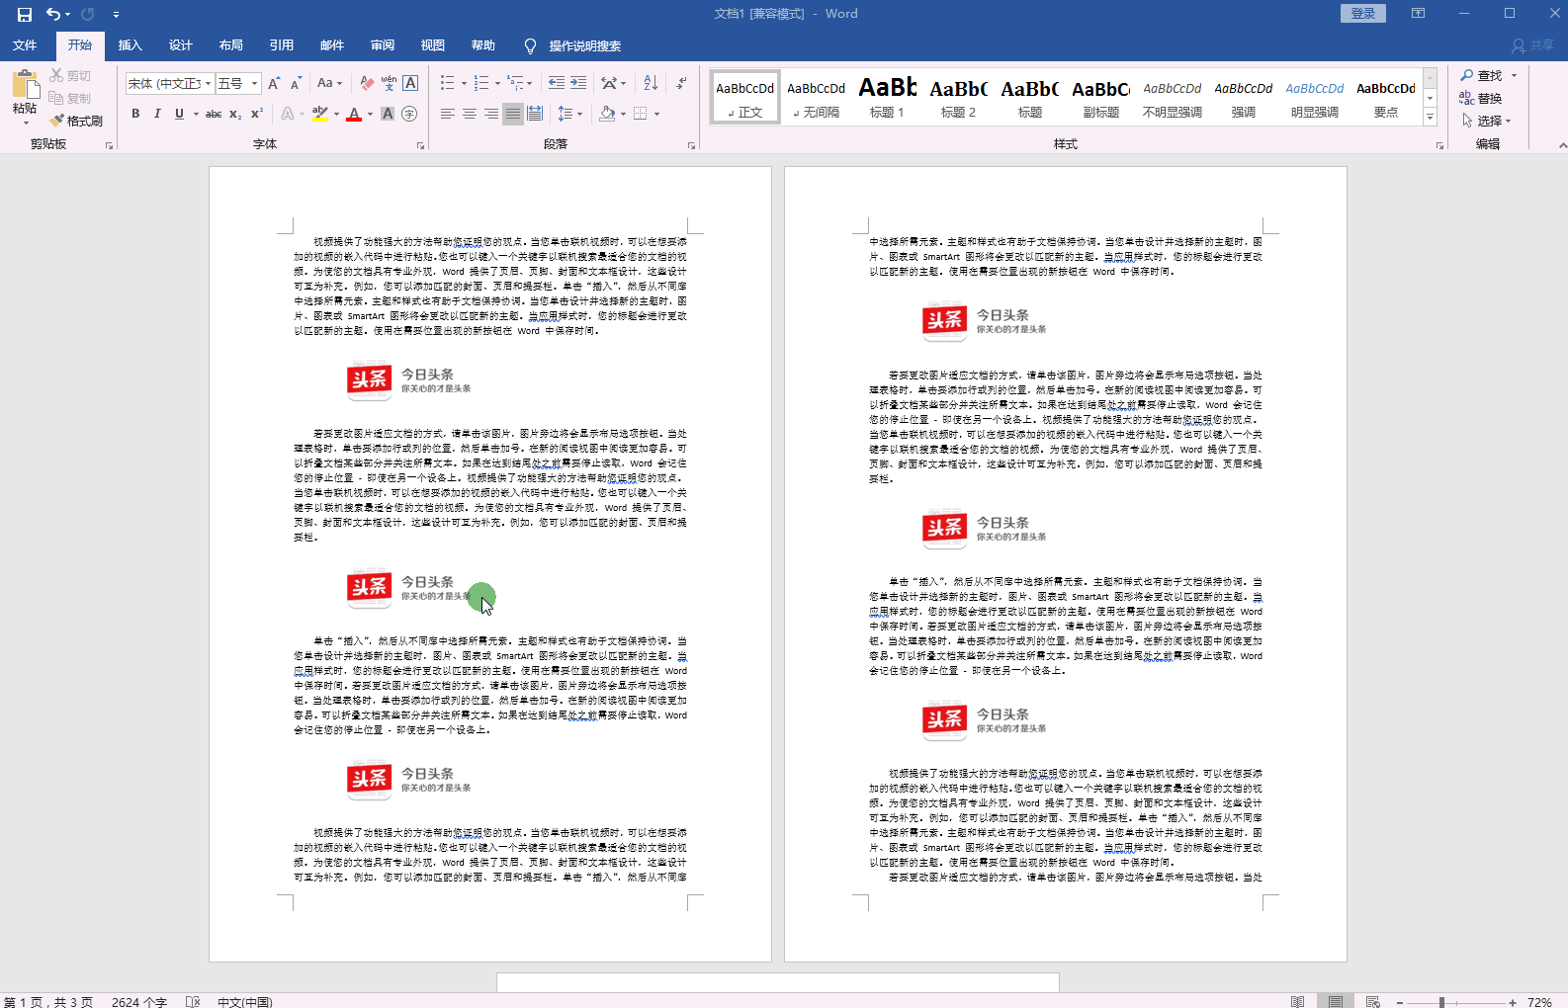
Task: Switch to the 布局 (Layout) tab
Action: click(x=231, y=45)
